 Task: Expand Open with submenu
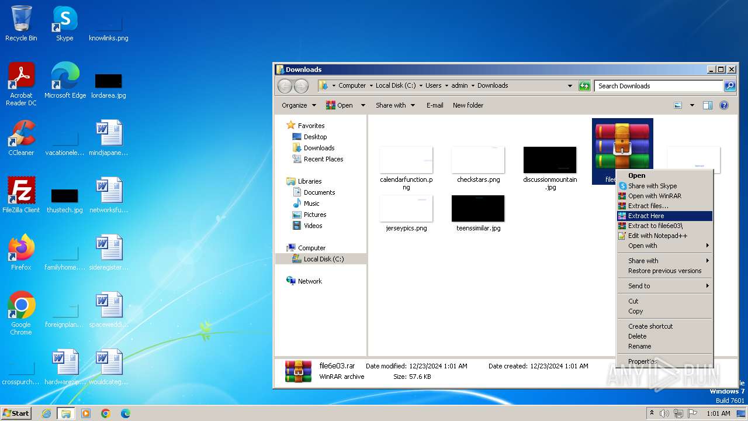click(x=664, y=246)
